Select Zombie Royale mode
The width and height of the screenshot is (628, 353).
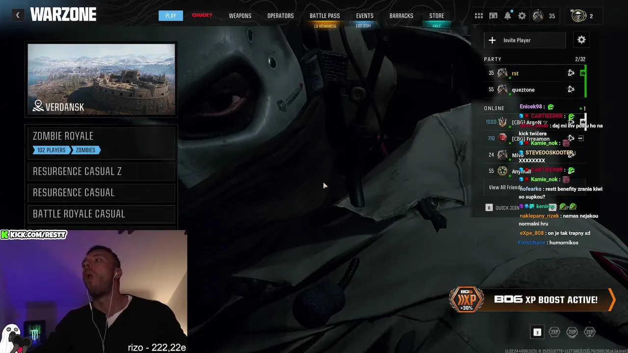(101, 143)
